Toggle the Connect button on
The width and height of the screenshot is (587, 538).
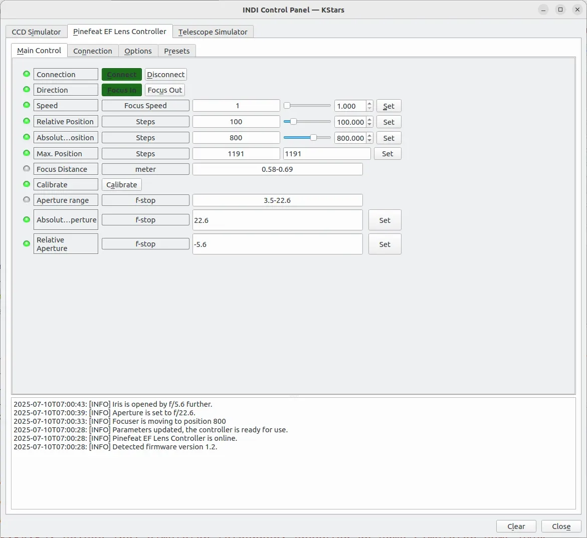point(122,75)
